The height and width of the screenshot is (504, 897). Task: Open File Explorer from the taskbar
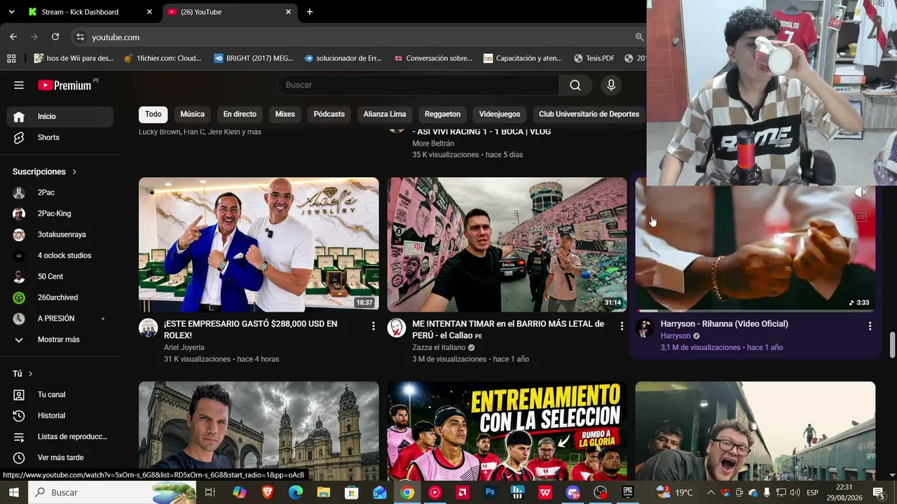pyautogui.click(x=323, y=493)
